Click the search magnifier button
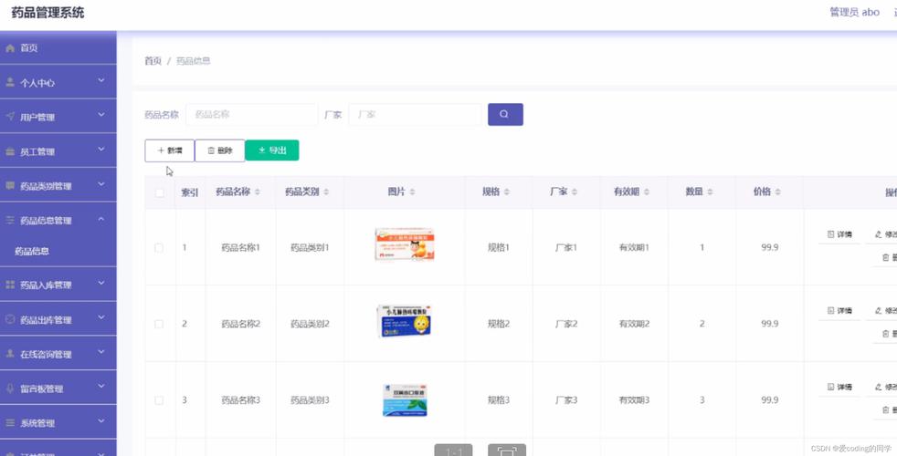This screenshot has height=456, width=897. coord(505,114)
